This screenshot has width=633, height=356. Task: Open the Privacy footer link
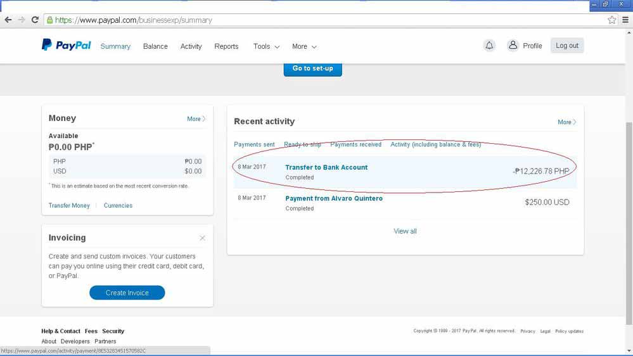528,331
